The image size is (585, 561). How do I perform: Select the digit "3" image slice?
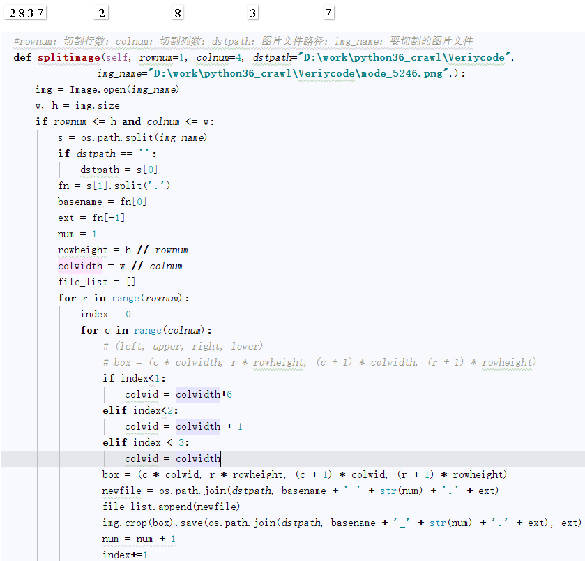click(x=252, y=13)
